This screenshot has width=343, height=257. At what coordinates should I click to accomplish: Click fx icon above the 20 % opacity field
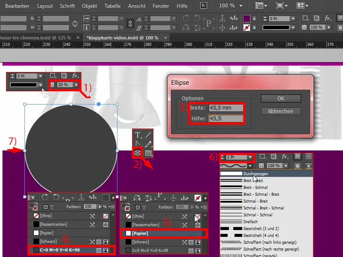click(75, 76)
